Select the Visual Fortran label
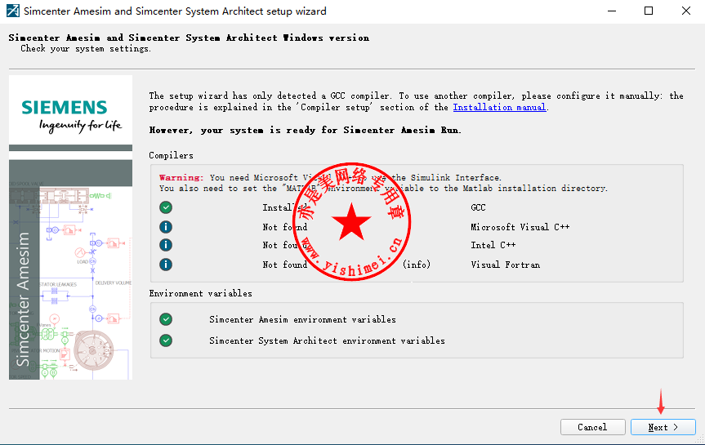The image size is (705, 445). [506, 265]
